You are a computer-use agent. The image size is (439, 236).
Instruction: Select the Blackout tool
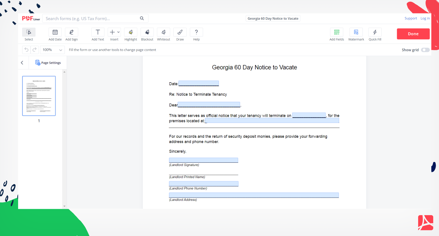147,32
